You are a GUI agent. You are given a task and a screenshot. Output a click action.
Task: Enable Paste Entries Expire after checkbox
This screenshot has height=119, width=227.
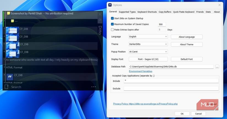click(112, 30)
